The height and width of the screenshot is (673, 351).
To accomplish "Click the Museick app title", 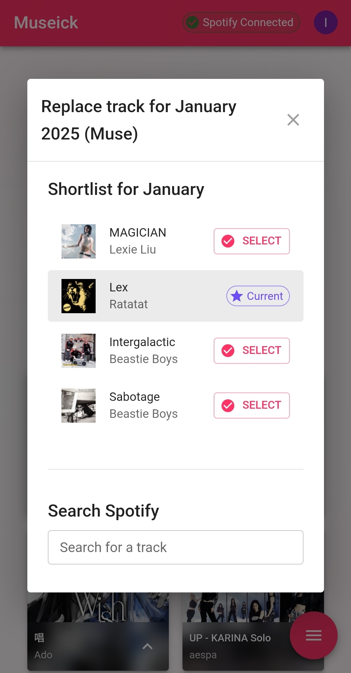I will pos(46,23).
